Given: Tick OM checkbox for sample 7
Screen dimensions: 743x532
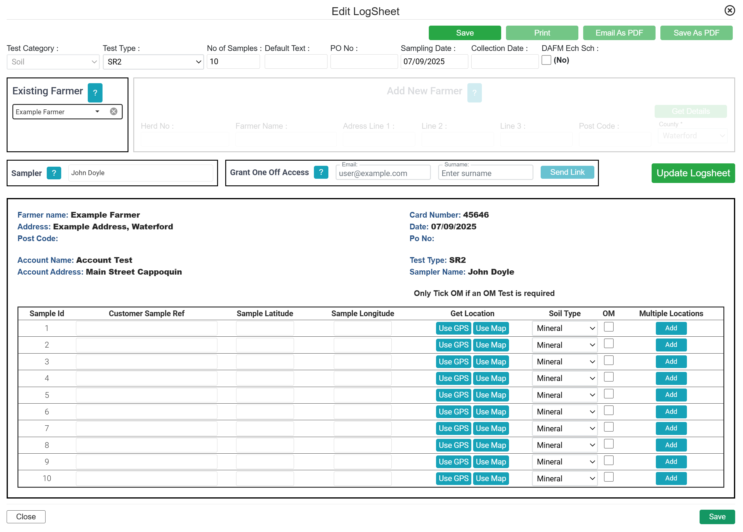Looking at the screenshot, I should click(x=608, y=427).
